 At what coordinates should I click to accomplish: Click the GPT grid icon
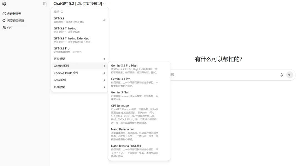tap(4, 28)
